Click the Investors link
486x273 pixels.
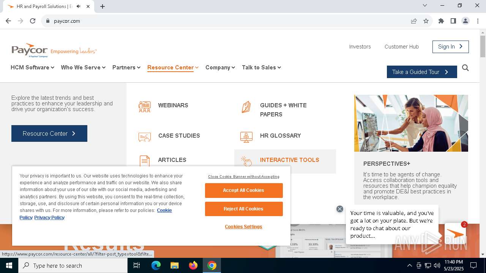[360, 47]
